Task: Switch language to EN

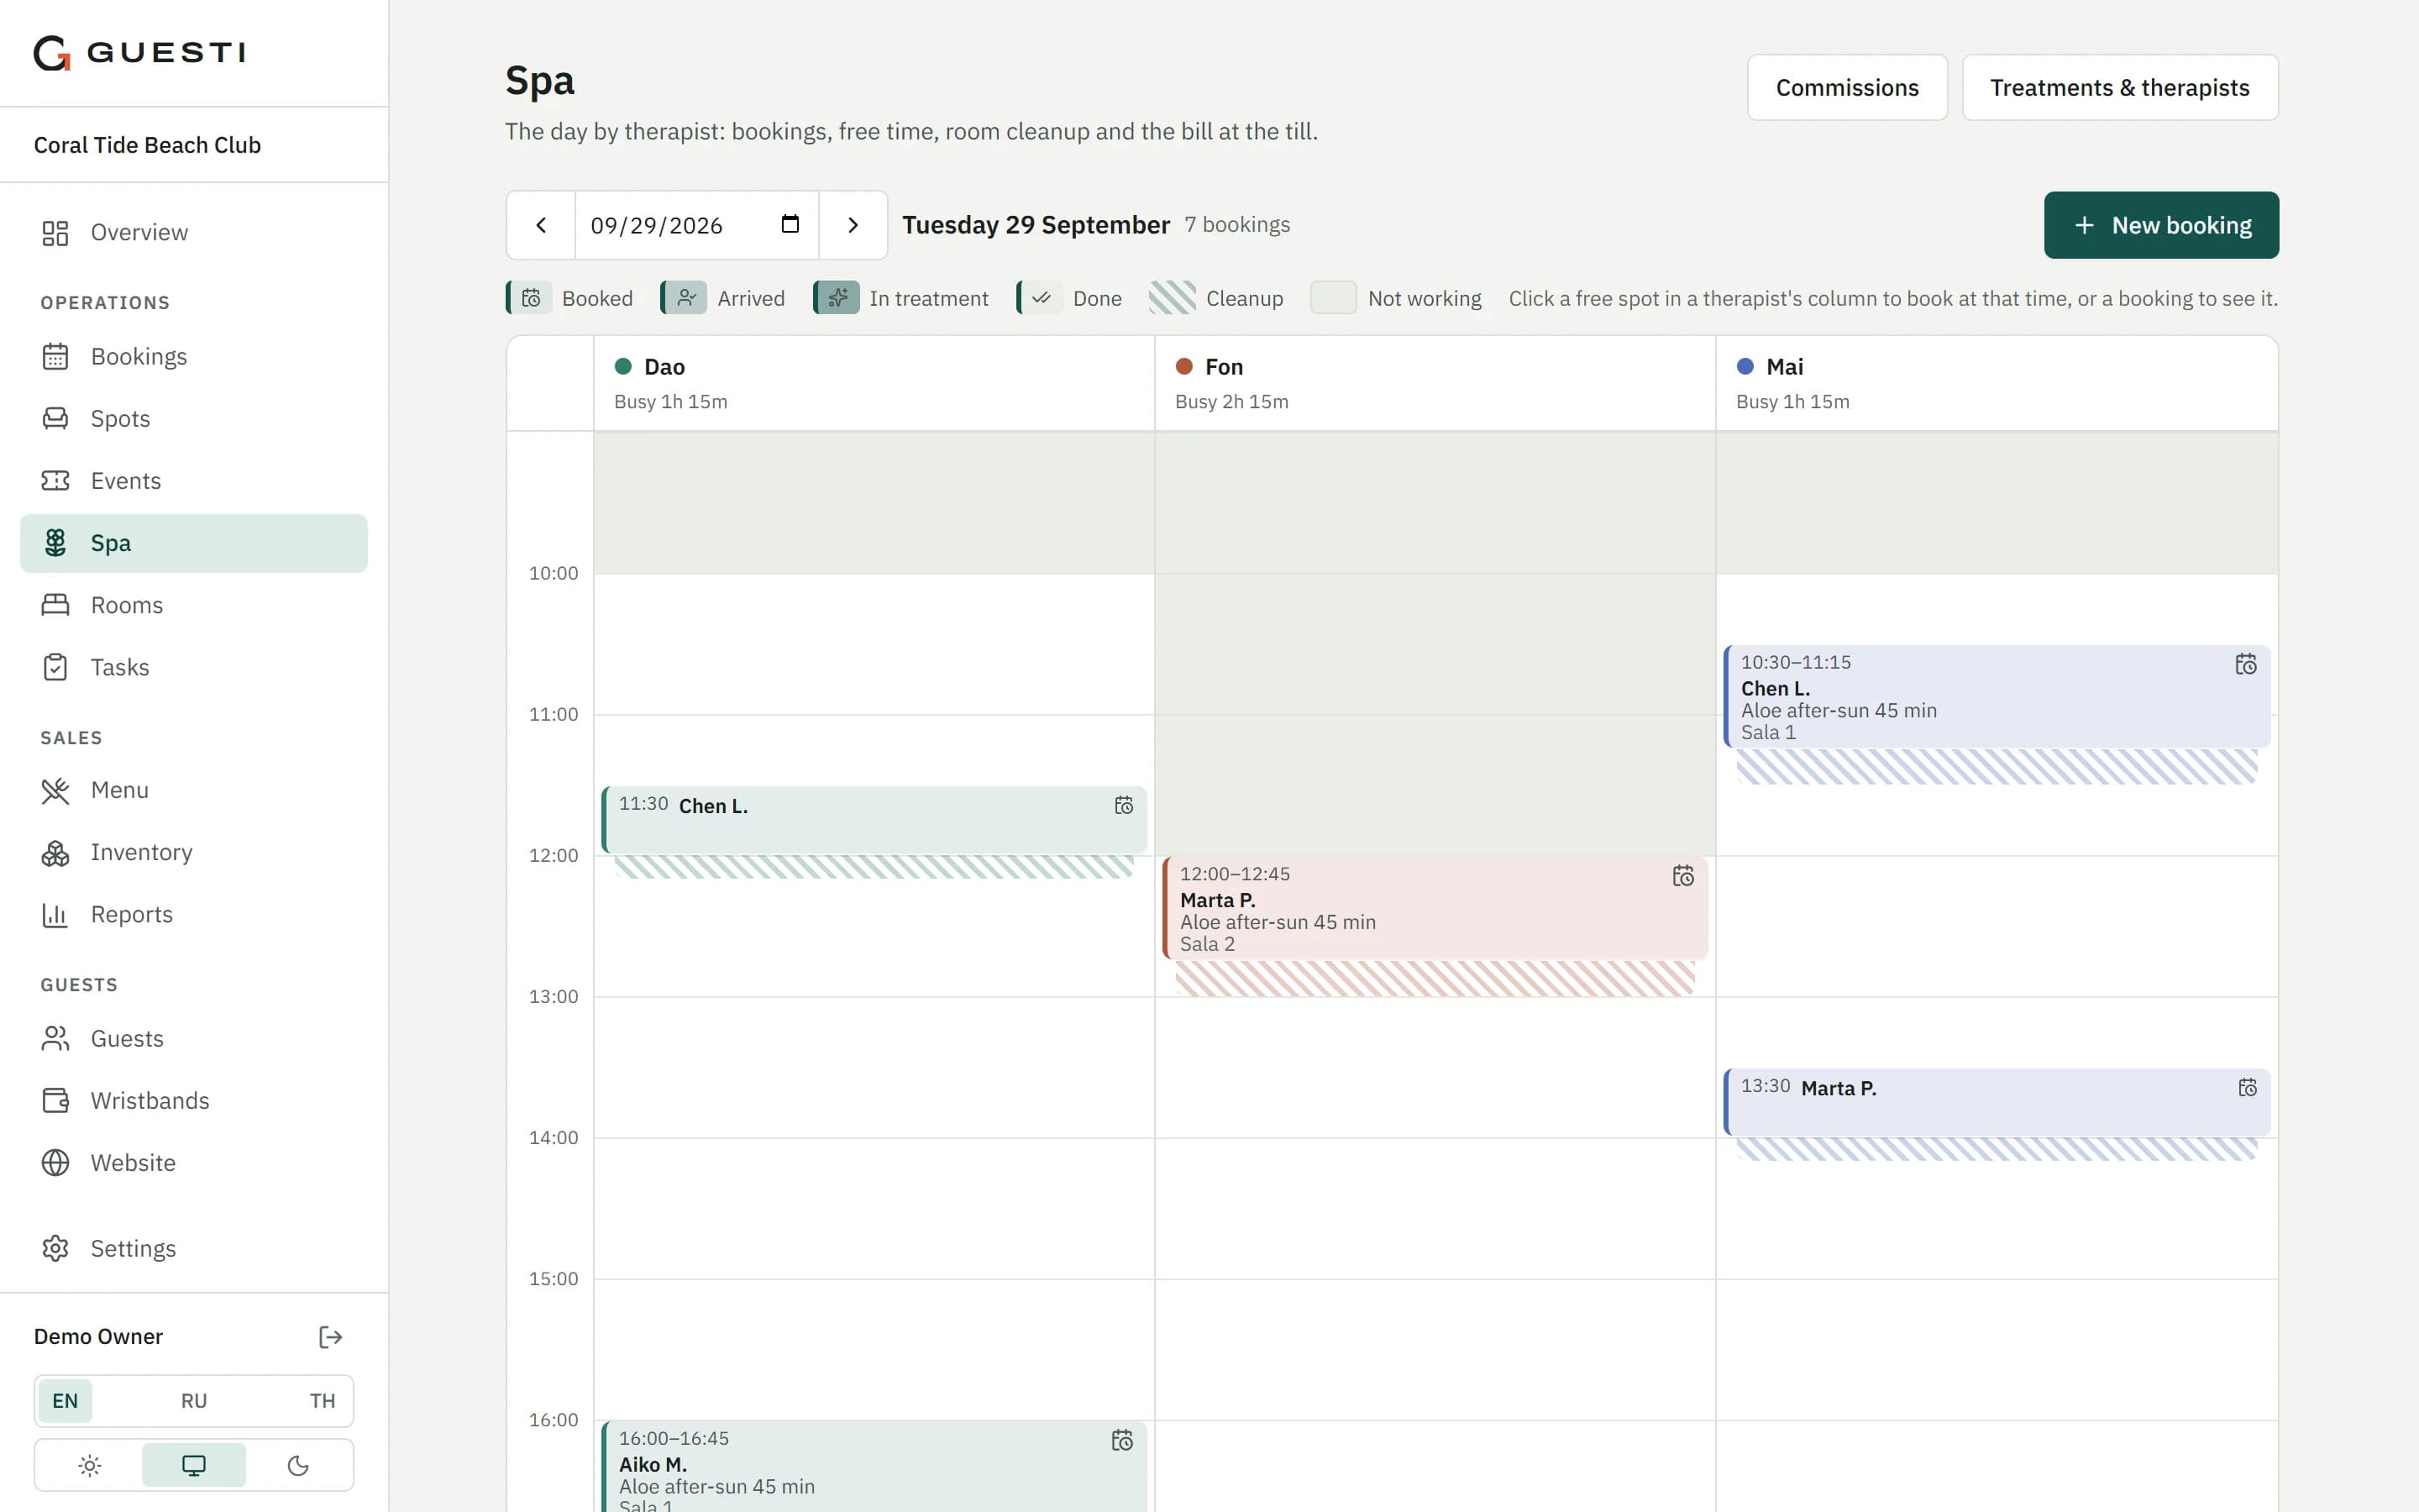Action: coord(65,1400)
